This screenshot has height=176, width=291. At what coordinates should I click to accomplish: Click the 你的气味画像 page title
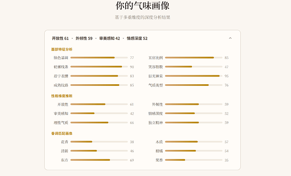point(143,5)
